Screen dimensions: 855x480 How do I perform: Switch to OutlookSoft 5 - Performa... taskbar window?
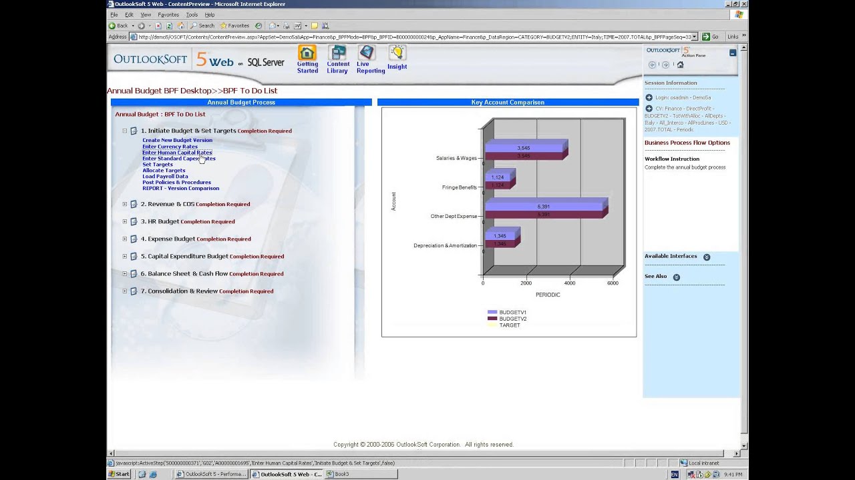(x=212, y=474)
